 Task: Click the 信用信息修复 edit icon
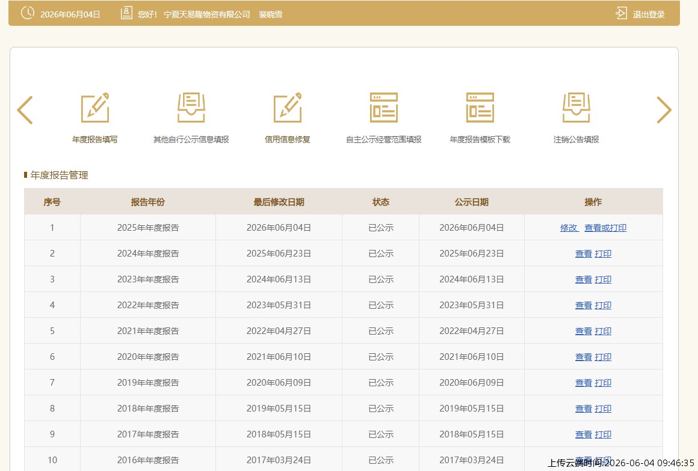pyautogui.click(x=287, y=108)
